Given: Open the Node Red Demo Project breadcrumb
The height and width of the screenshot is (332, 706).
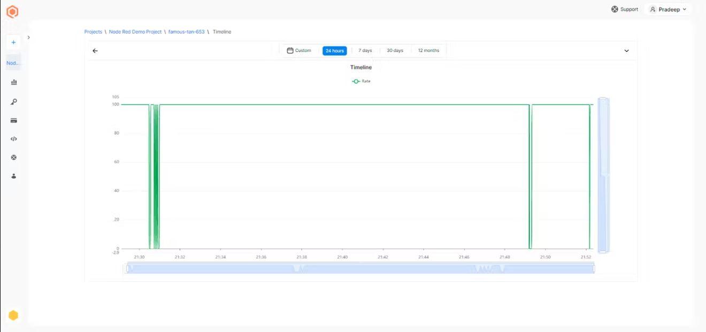Looking at the screenshot, I should click(135, 32).
